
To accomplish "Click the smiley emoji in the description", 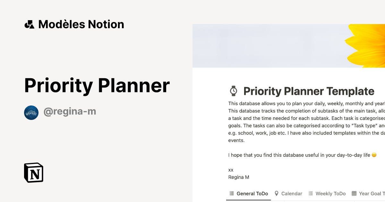I will (374, 155).
